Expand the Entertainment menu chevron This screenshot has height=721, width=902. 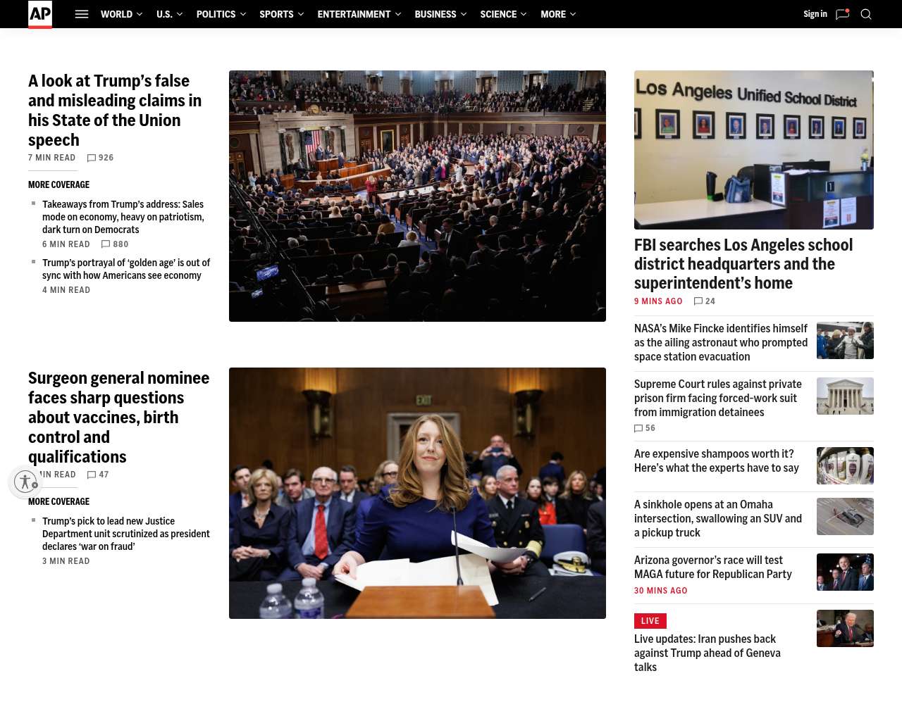(x=398, y=14)
